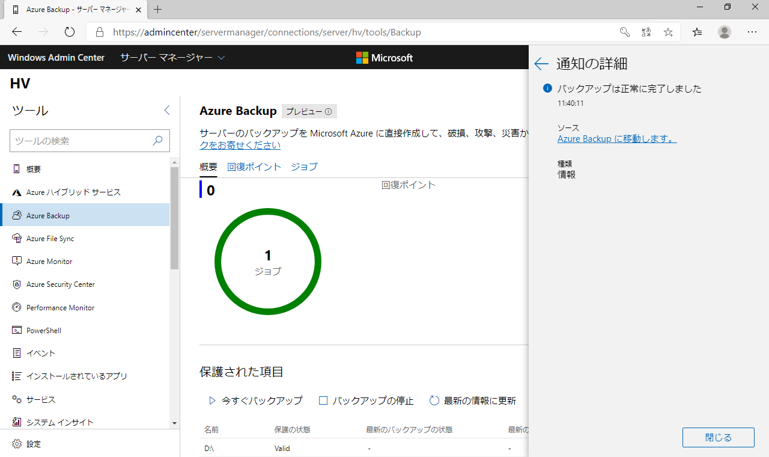769x457 pixels.
Task: Click the search magnifier in ツールの検索 box
Action: pyautogui.click(x=157, y=141)
